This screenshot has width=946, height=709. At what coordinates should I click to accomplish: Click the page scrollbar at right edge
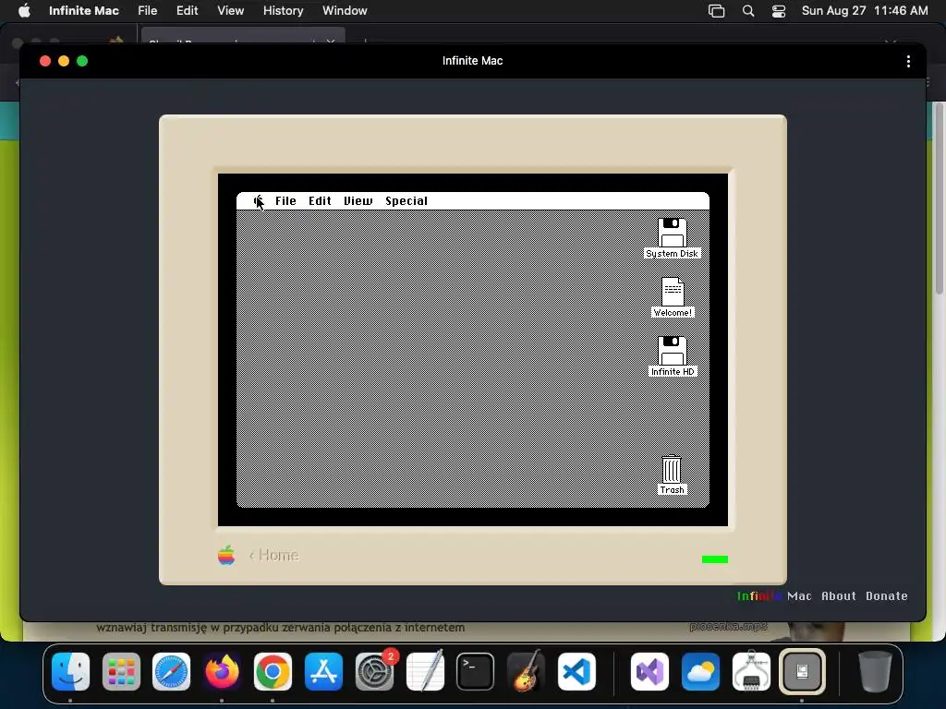[940, 199]
